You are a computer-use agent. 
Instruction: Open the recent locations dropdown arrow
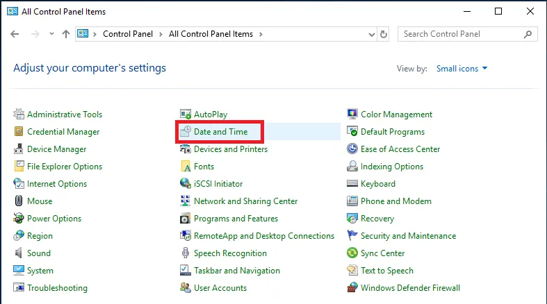click(51, 34)
